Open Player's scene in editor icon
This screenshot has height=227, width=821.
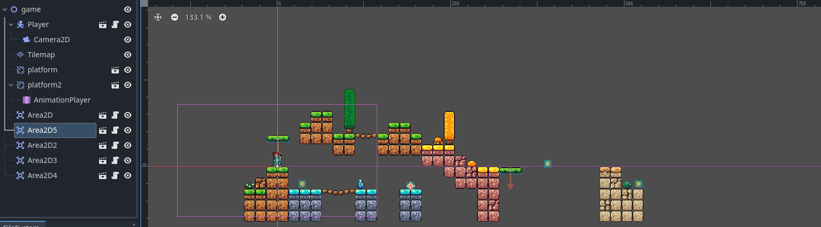tap(103, 24)
